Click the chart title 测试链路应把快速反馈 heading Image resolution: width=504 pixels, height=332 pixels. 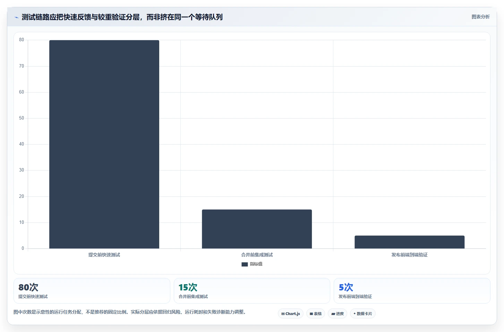[122, 17]
